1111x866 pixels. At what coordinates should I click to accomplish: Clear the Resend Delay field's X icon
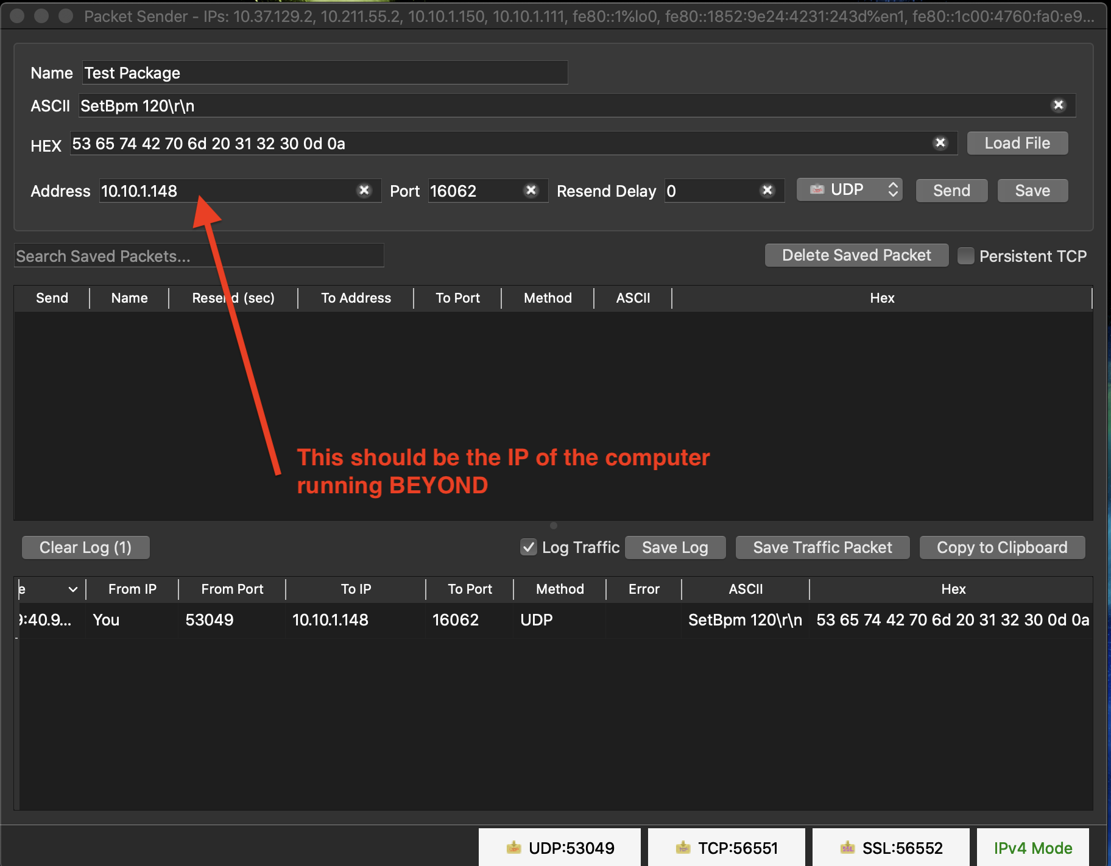coord(767,191)
